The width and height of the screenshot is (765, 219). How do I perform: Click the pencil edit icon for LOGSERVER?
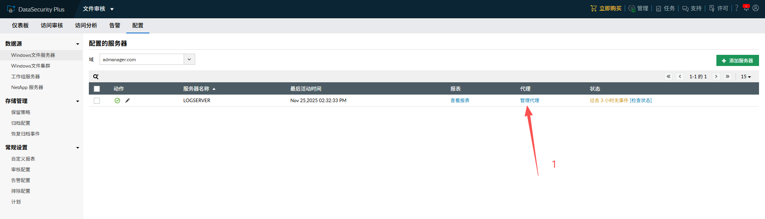point(127,101)
